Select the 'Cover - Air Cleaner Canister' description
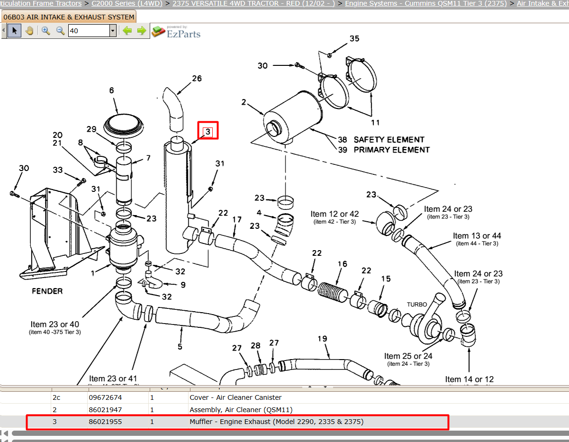 (x=235, y=397)
